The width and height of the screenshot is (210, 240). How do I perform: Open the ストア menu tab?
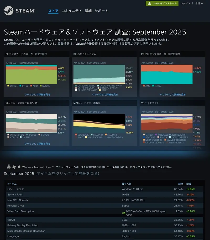(53, 11)
